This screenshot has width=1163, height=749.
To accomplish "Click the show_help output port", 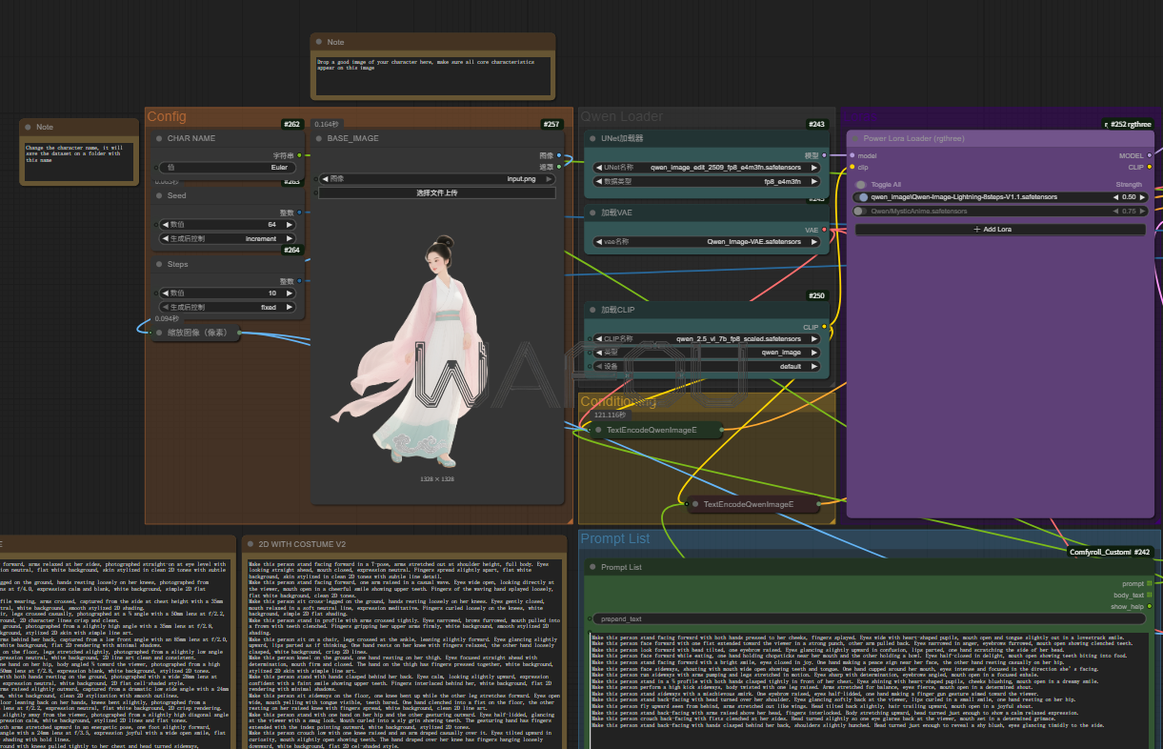I will tap(1150, 607).
